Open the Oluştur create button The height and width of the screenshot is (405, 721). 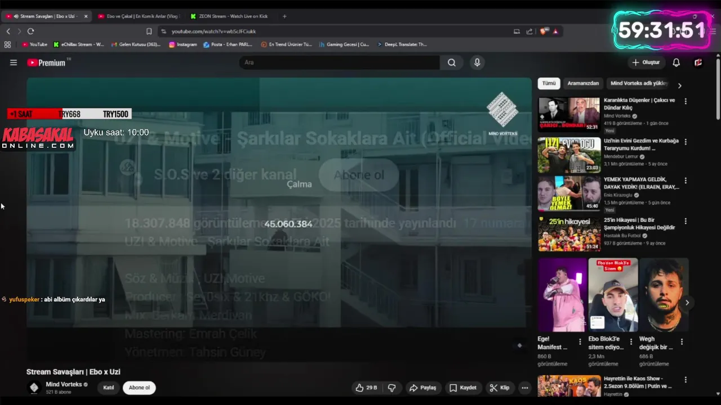pos(646,62)
